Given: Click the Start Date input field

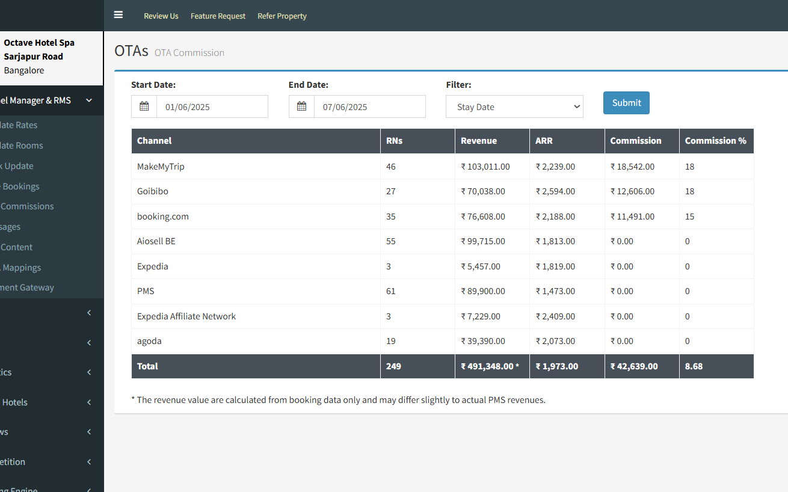Looking at the screenshot, I should click(x=212, y=106).
